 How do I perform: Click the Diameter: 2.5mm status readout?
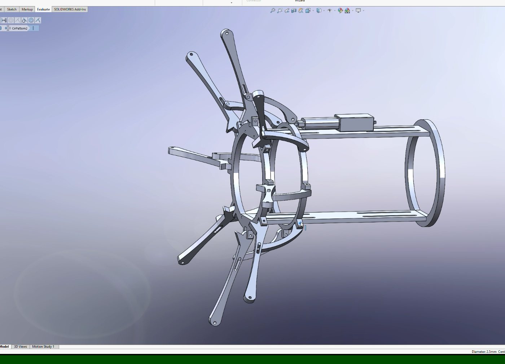tap(484, 352)
